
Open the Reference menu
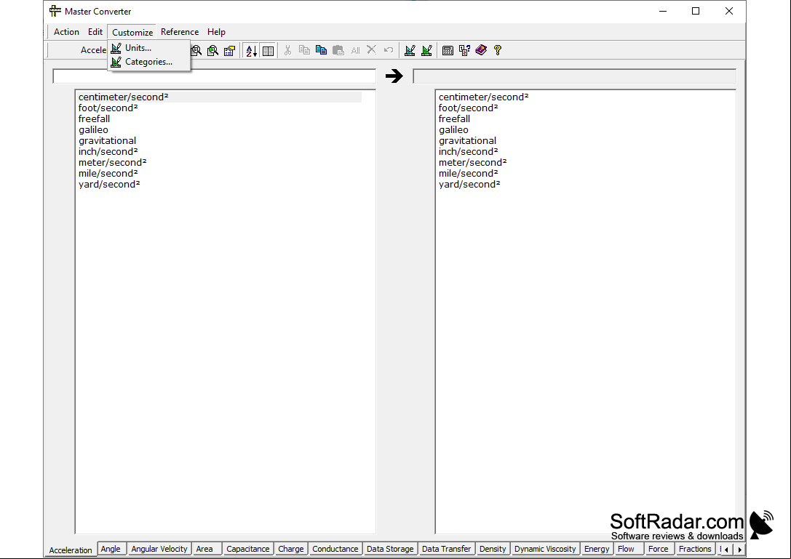180,32
